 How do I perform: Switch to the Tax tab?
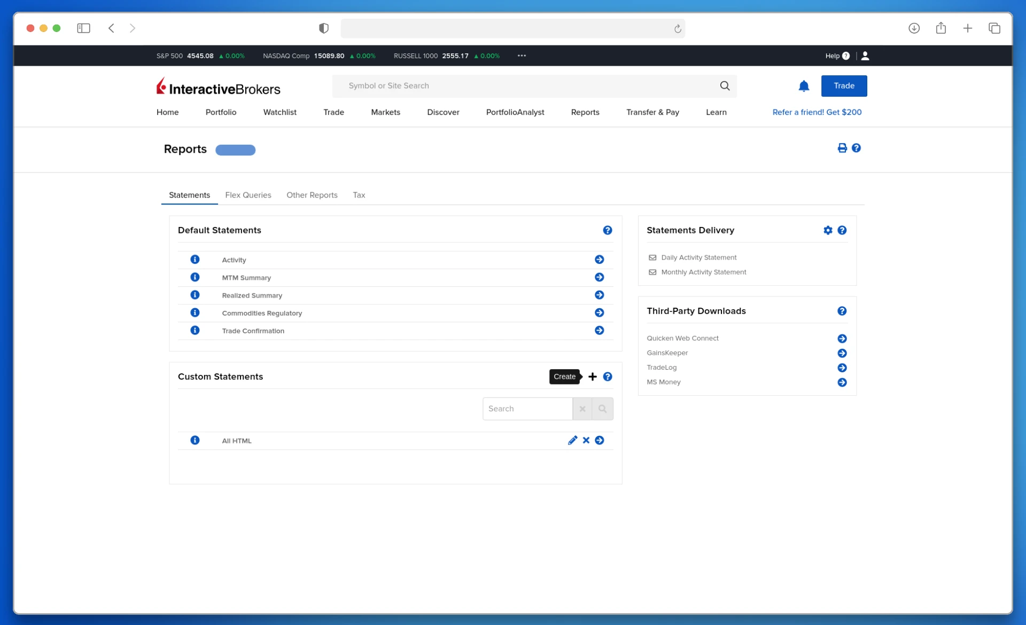359,195
